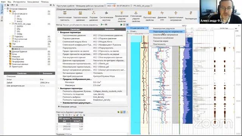This screenshot has height=136, width=242.
Task: Select the RHOZ curve in tree
Action: (x=20, y=21)
